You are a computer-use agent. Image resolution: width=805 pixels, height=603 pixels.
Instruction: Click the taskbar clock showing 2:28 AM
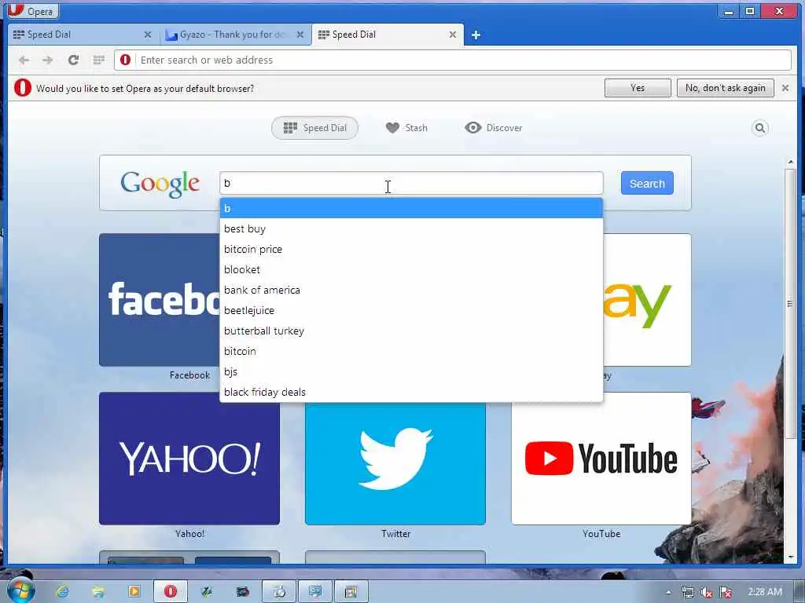pos(765,592)
